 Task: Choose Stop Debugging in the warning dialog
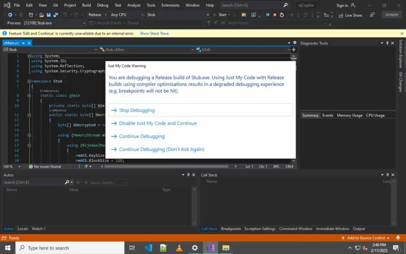(200, 110)
